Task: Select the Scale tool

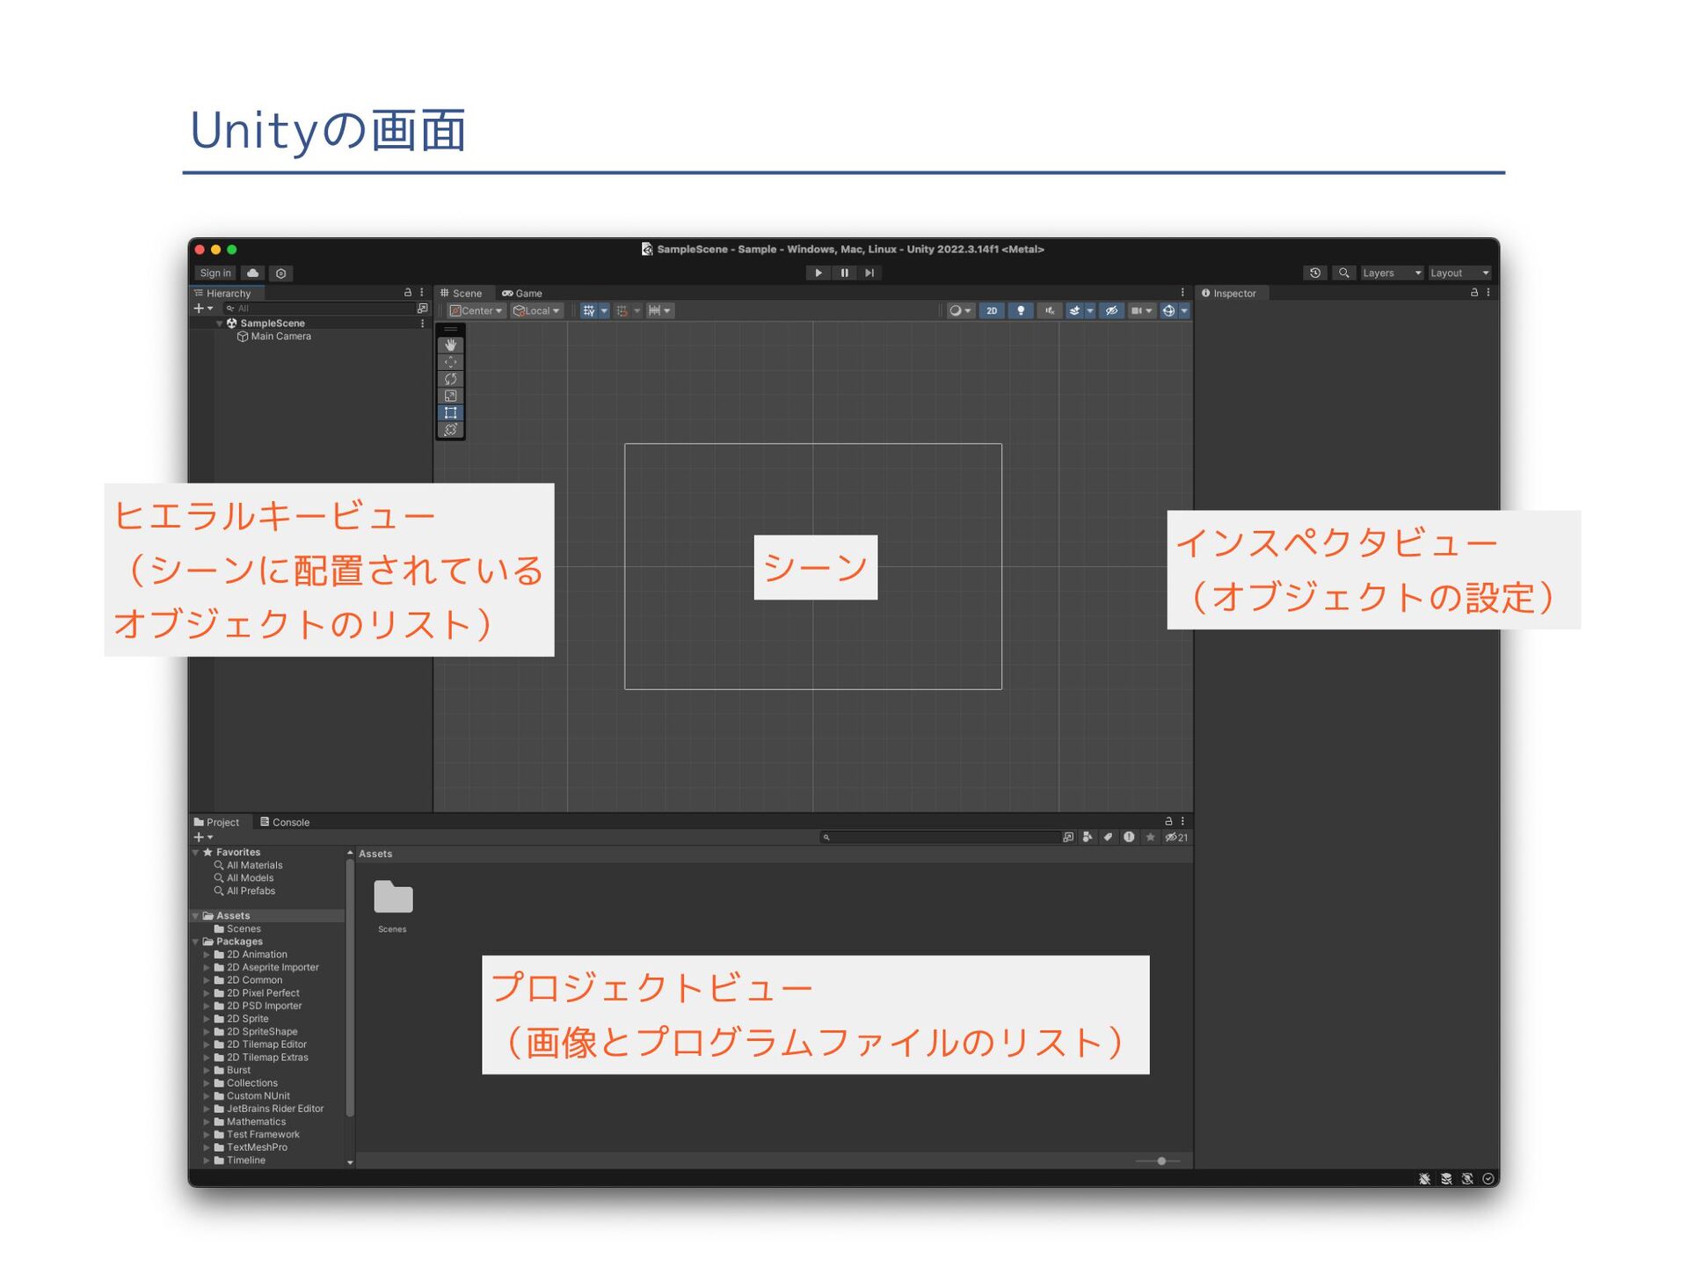Action: pyautogui.click(x=450, y=396)
